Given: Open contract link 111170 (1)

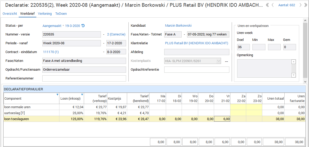Looking at the screenshot, I should click(x=51, y=52).
